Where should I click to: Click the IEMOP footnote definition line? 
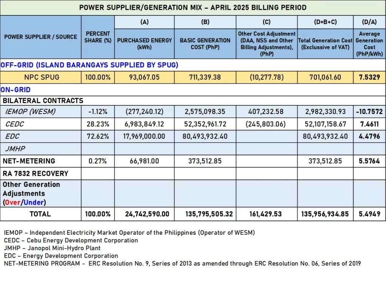[x=129, y=233]
